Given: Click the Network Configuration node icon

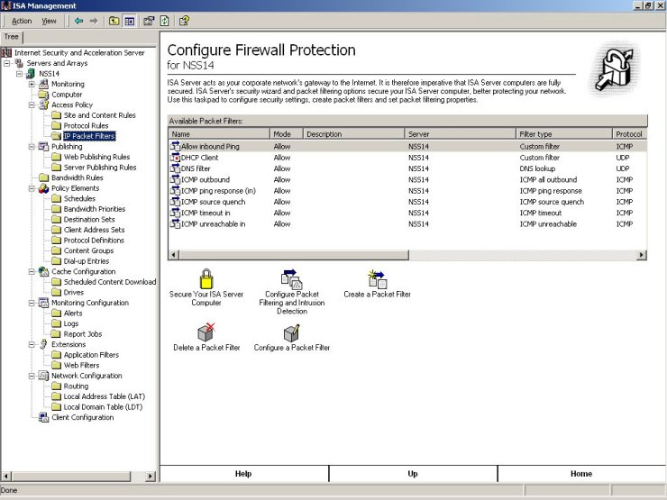Looking at the screenshot, I should coord(43,376).
